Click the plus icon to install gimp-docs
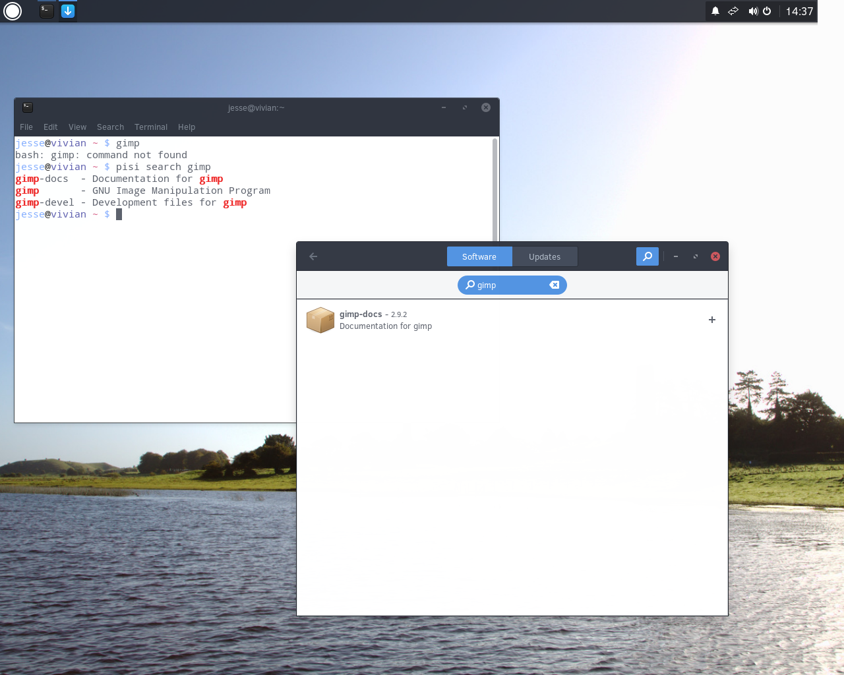This screenshot has width=844, height=675. (x=712, y=320)
